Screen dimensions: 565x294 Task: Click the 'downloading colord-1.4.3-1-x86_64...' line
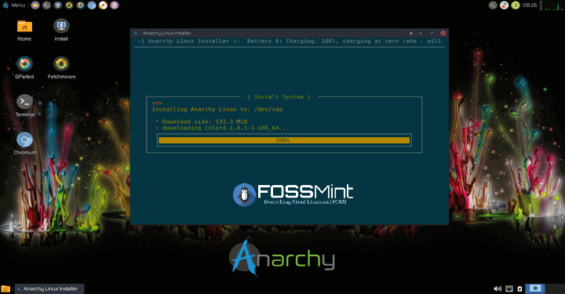(222, 128)
